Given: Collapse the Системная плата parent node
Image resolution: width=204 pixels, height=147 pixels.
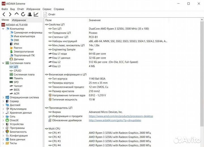Looking at the screenshot, I should coord(3,63).
